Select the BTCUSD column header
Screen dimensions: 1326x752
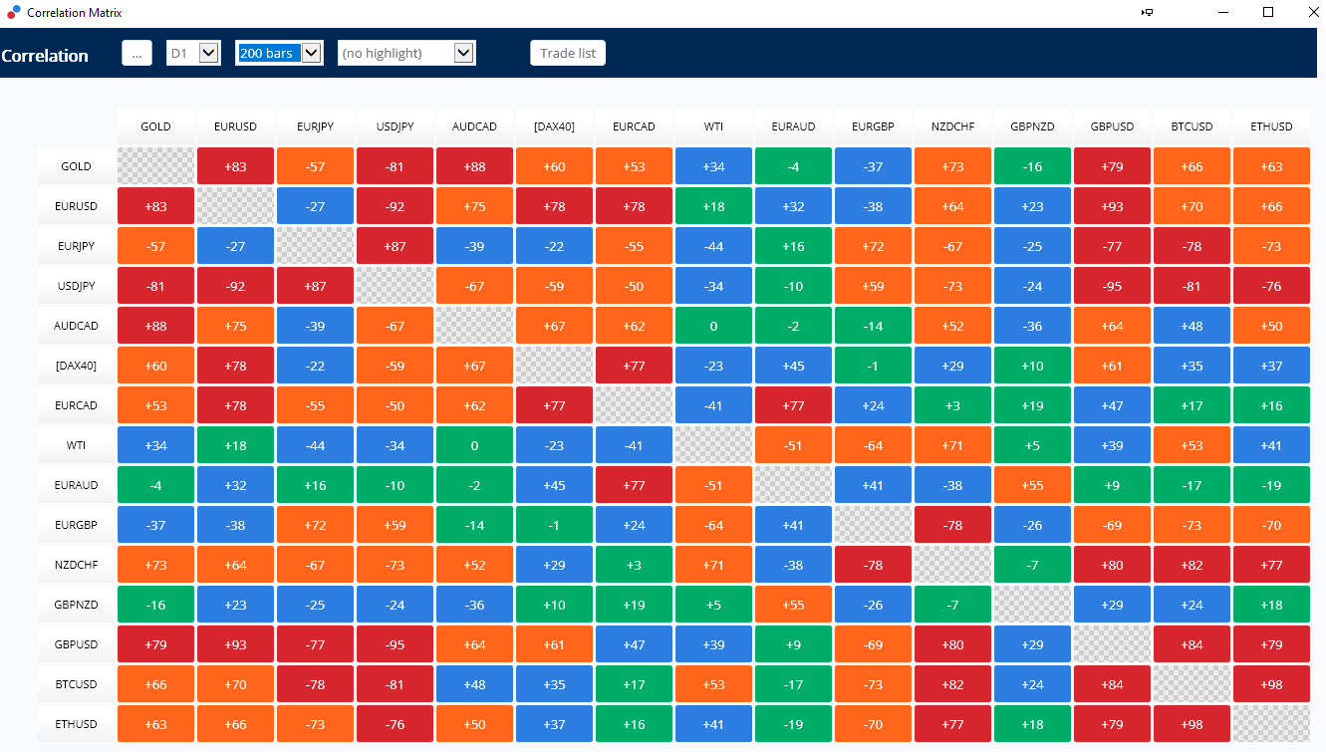pos(1192,126)
